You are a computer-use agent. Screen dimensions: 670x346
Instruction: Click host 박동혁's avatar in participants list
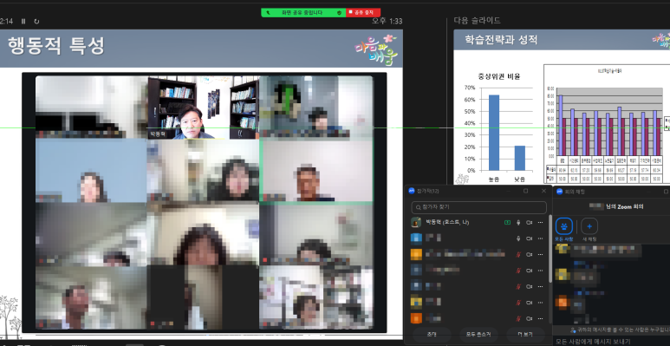coord(416,222)
